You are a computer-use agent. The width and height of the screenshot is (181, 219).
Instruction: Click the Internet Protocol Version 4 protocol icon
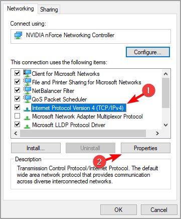point(27,109)
